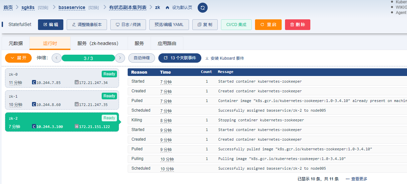Screen dimensions: 407x184
Task: Click the orange 重启 restart button
Action: pos(268,25)
